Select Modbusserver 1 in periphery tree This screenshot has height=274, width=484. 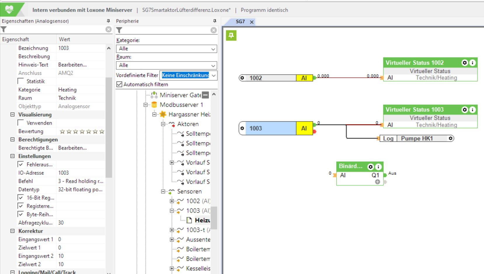[181, 105]
